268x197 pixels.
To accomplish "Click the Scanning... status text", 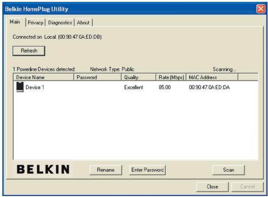I will click(224, 69).
